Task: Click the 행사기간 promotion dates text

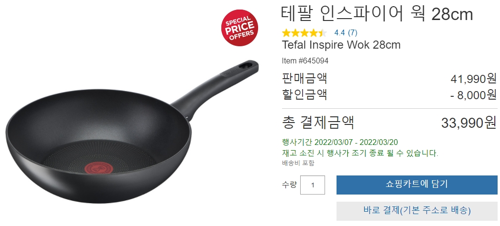Action: 340,142
